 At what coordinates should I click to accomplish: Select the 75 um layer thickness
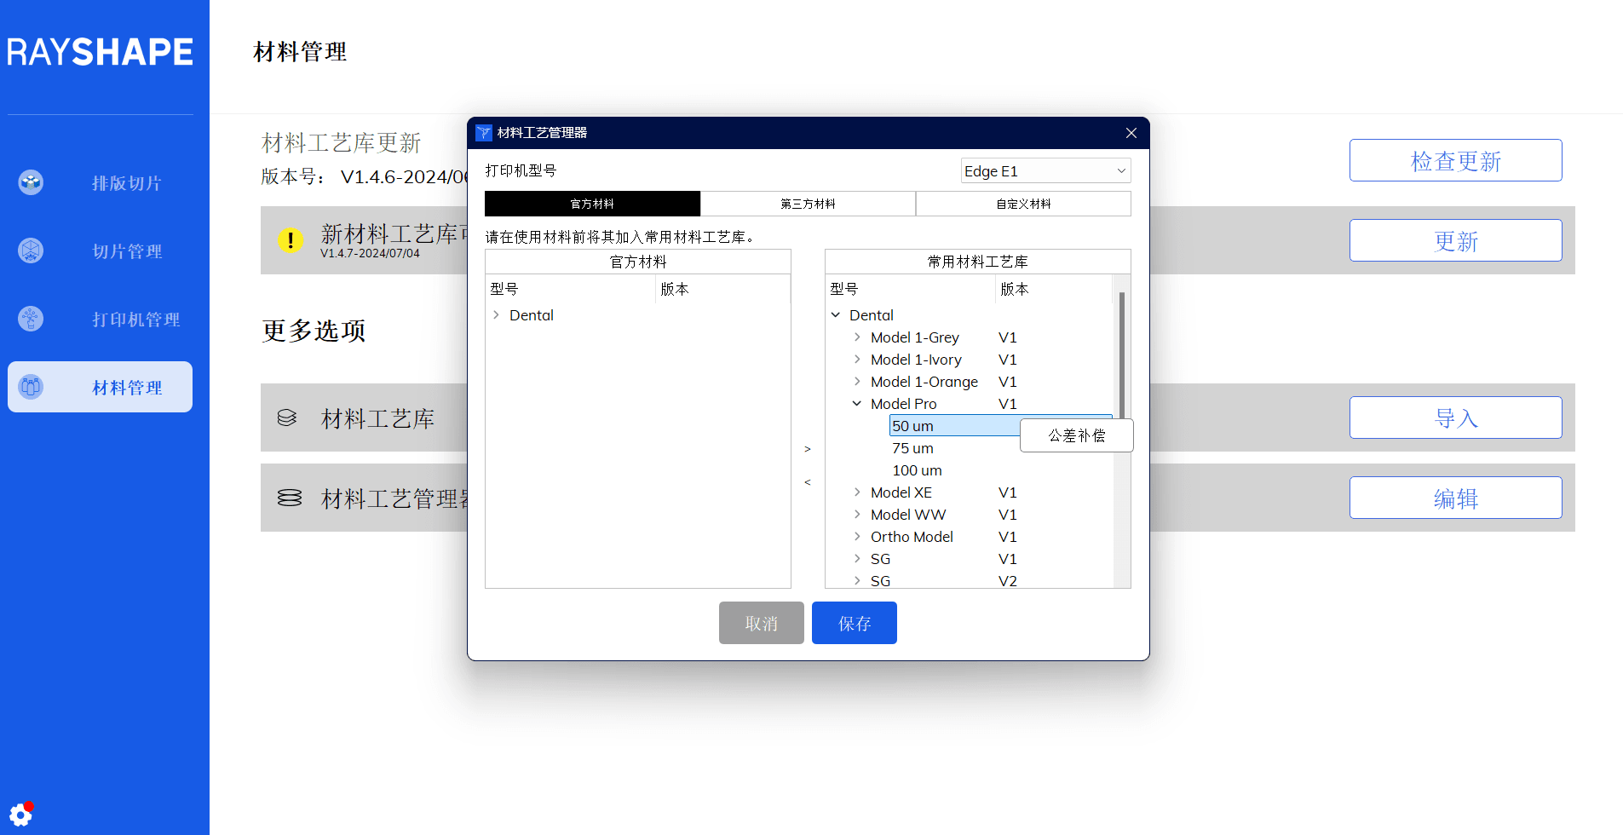coord(912,448)
